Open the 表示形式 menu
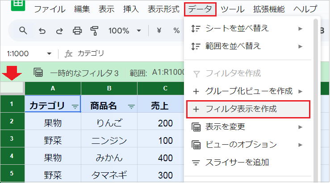This screenshot has height=183, width=330. (x=163, y=9)
